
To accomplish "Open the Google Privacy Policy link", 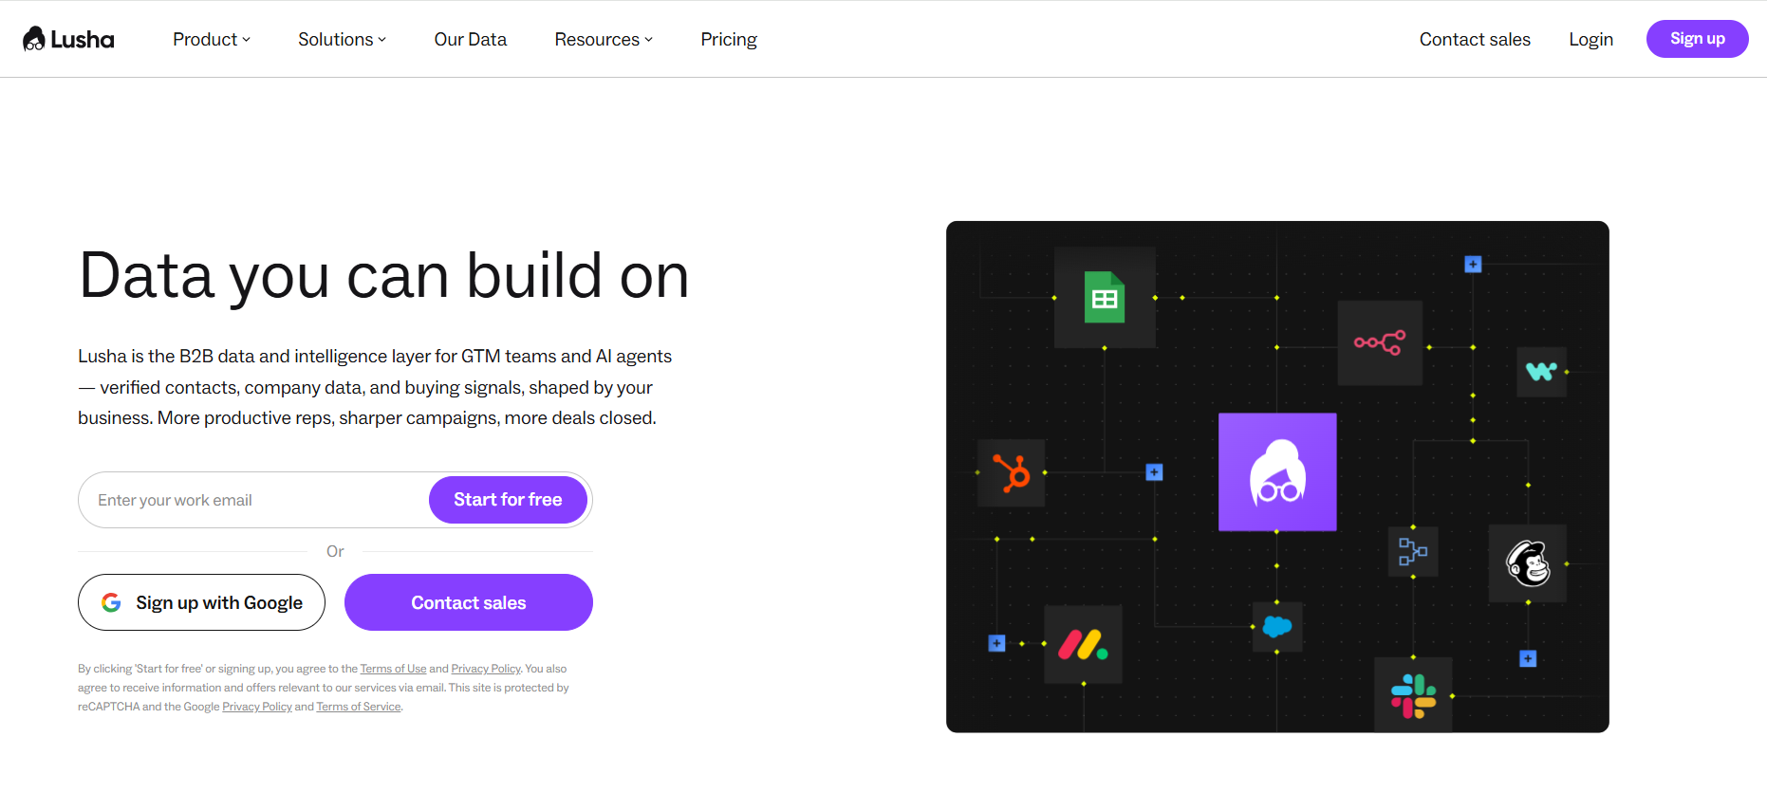I will pyautogui.click(x=257, y=707).
